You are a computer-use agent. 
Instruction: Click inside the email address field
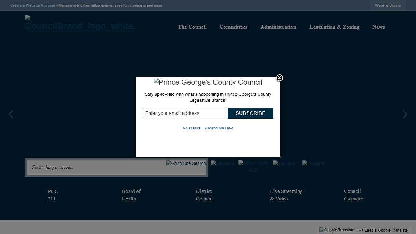click(184, 113)
